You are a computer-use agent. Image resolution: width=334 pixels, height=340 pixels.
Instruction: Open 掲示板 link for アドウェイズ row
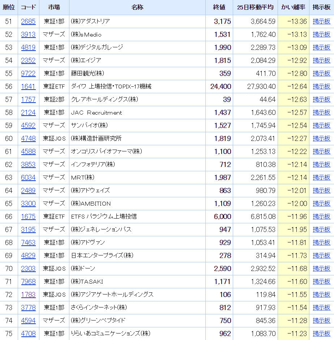pos(321,191)
